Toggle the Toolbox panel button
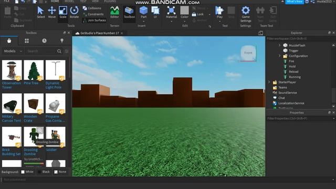The width and height of the screenshot is (336, 189). tap(129, 13)
